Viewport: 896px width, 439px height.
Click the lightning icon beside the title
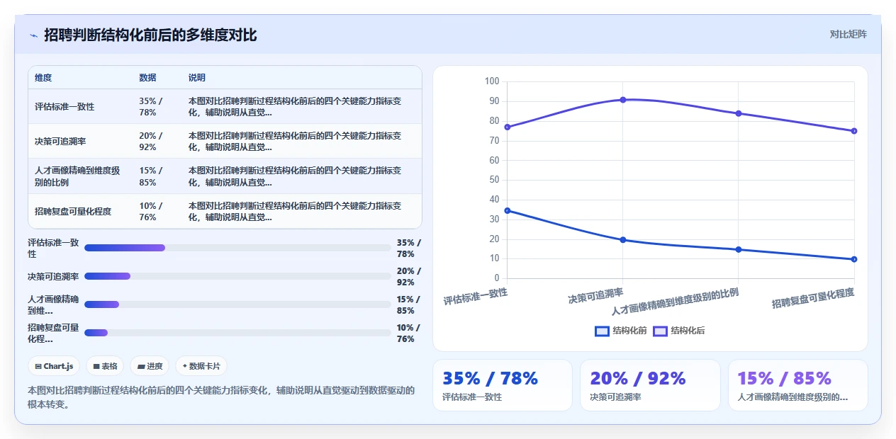(33, 35)
